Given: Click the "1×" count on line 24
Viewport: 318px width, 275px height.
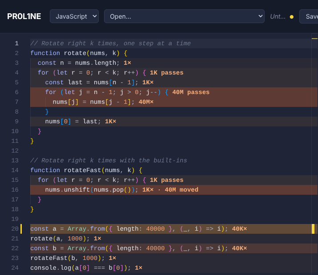Looking at the screenshot, I should pyautogui.click(x=138, y=268).
